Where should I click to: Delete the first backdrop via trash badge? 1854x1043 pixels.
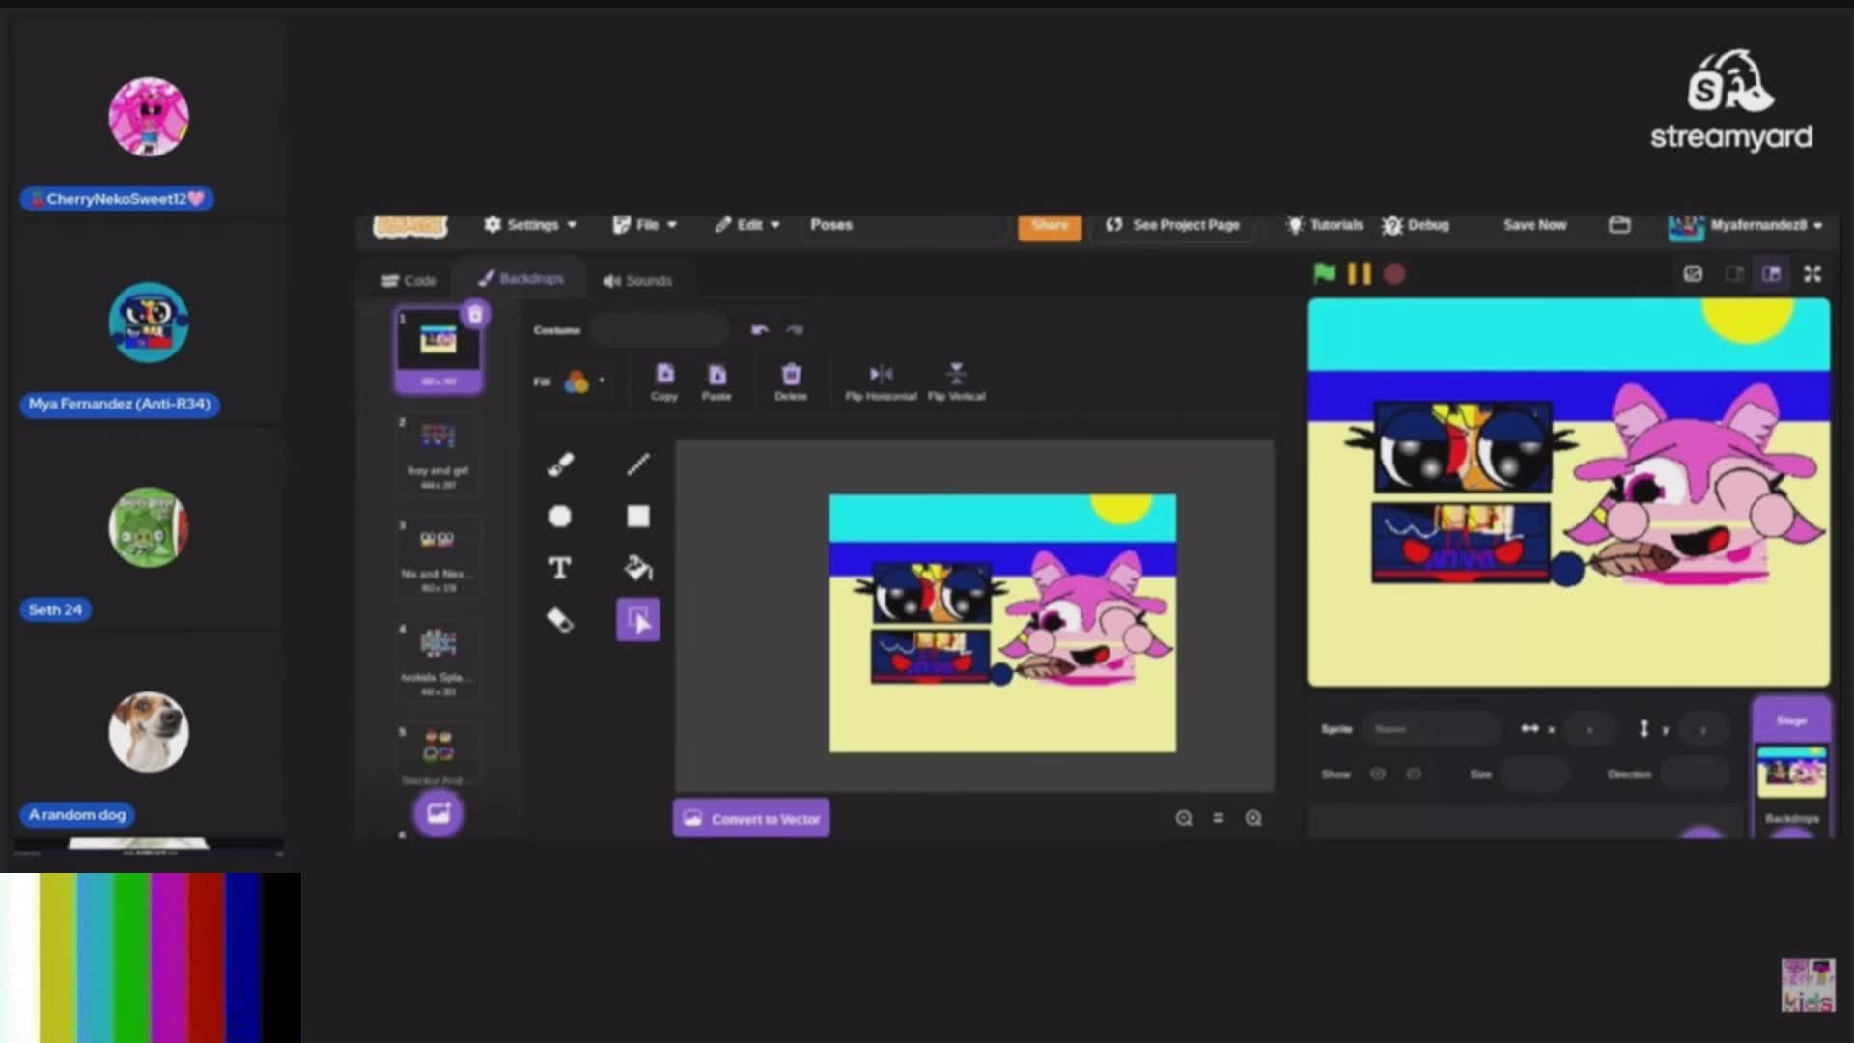click(475, 315)
